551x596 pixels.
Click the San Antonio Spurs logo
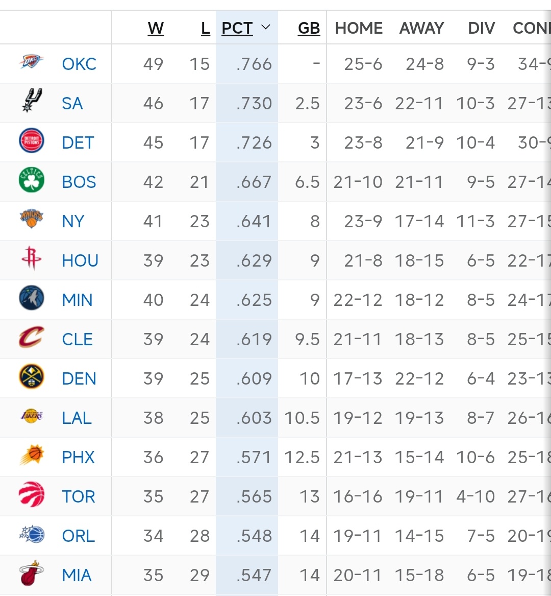[x=32, y=100]
